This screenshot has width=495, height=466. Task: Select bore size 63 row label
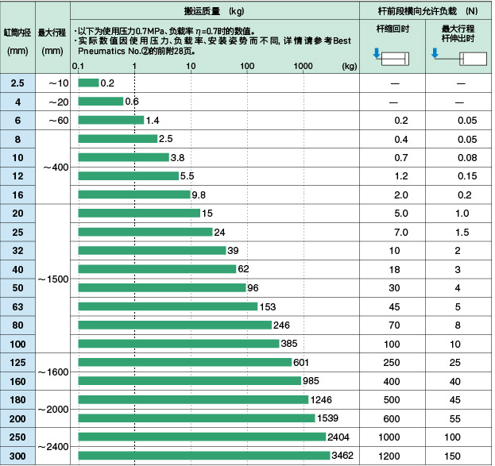click(17, 306)
